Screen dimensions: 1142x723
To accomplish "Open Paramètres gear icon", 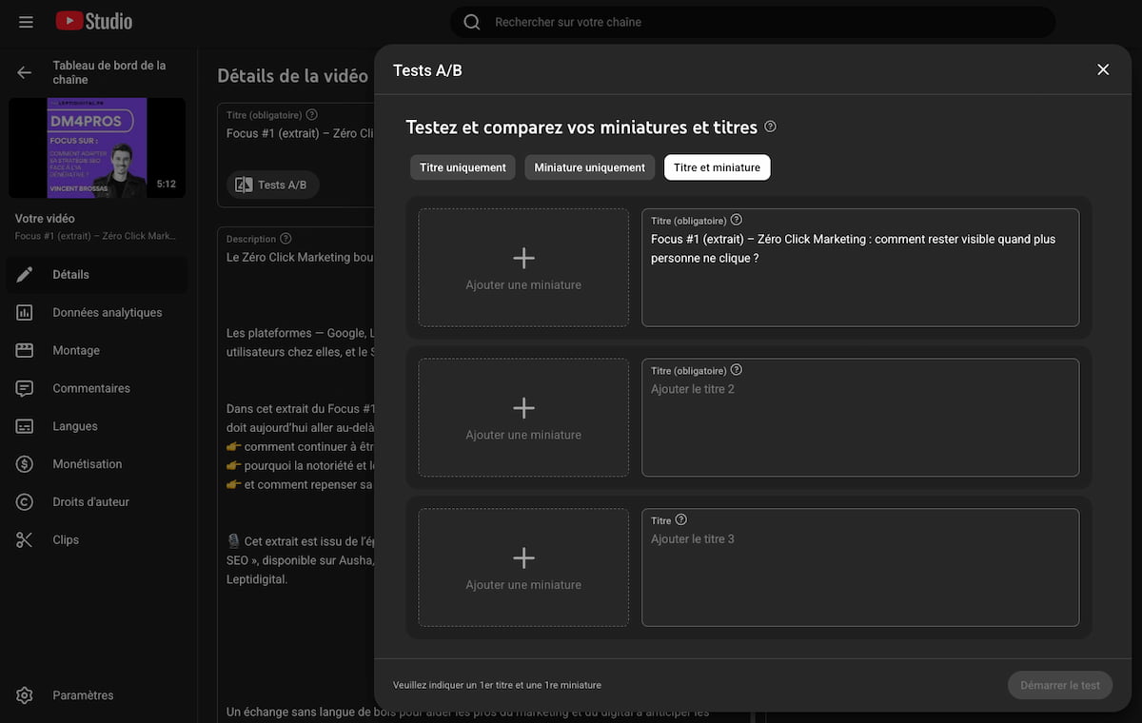I will coord(25,695).
